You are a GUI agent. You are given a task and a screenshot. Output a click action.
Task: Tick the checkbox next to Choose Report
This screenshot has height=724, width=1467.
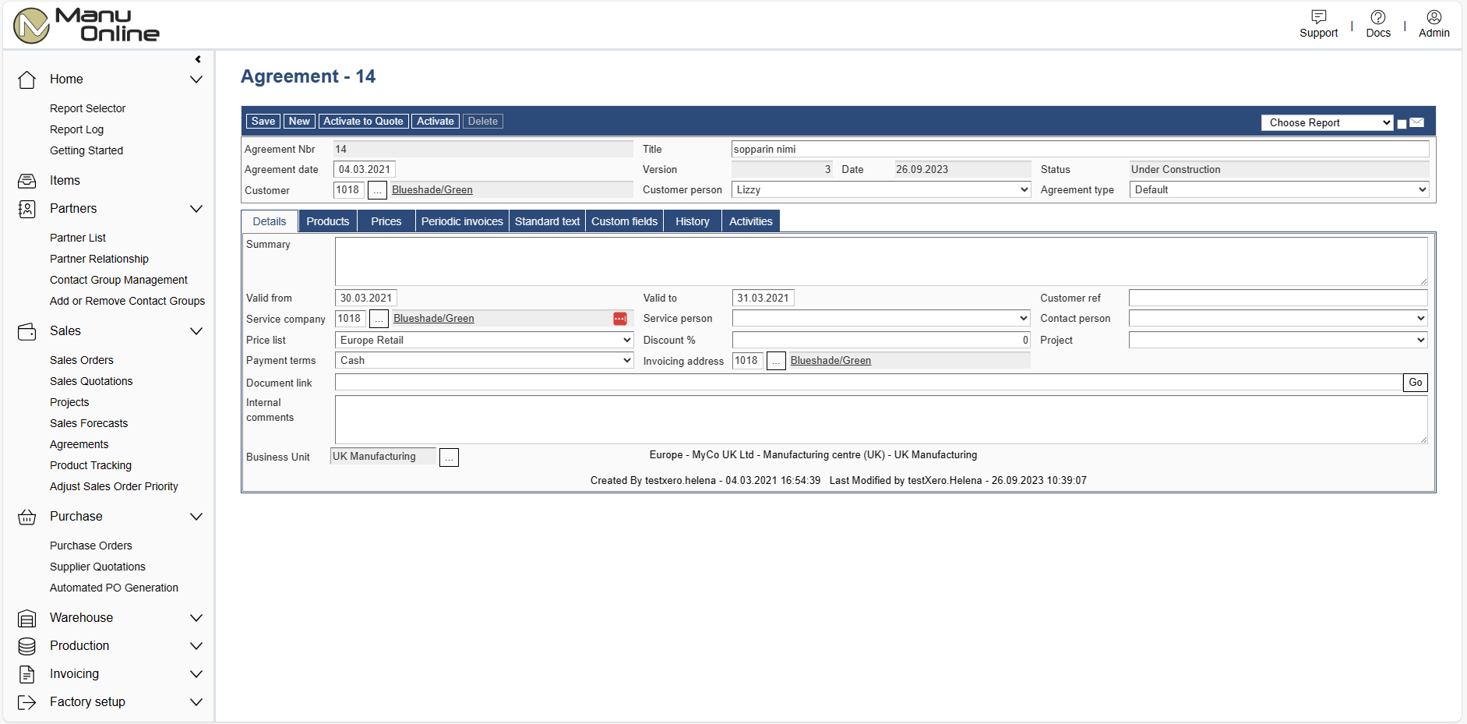1402,124
